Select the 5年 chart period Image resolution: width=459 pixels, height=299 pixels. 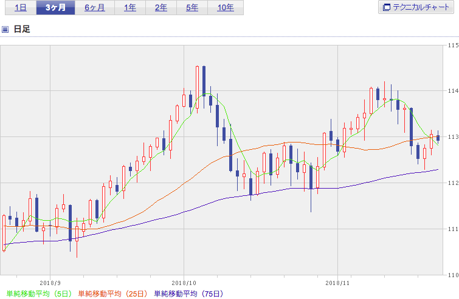pyautogui.click(x=192, y=7)
